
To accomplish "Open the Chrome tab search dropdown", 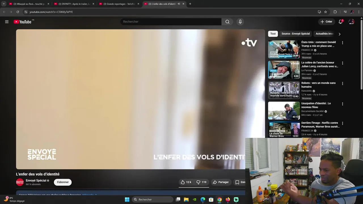I will point(4,4).
